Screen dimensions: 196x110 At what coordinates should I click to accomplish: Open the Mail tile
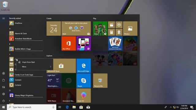[x=76, y=28]
